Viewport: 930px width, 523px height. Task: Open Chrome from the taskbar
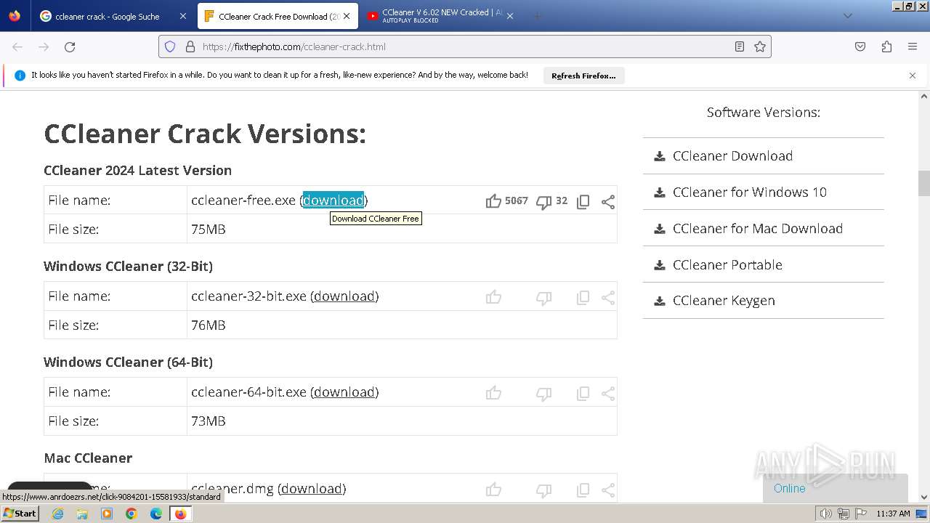132,514
